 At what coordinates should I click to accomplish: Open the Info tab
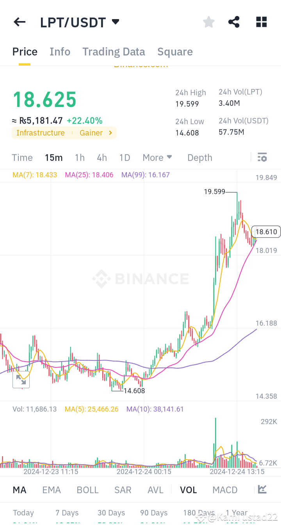pos(60,51)
